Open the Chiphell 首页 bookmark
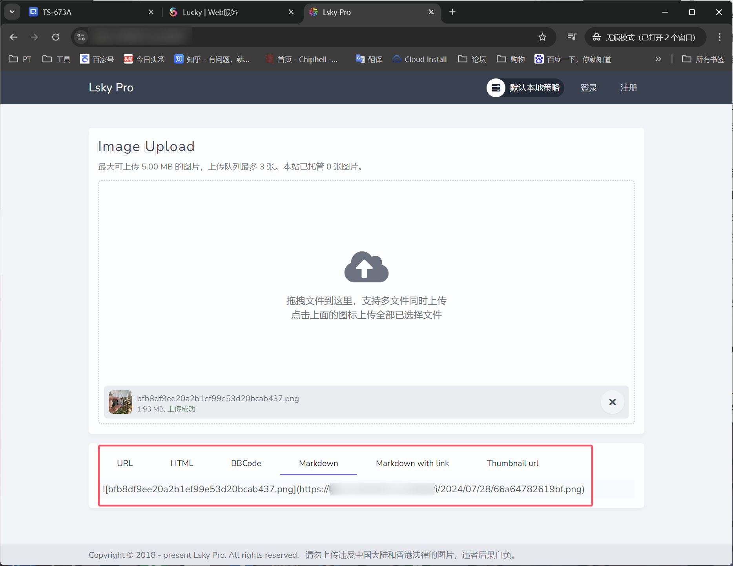This screenshot has width=733, height=566. point(301,59)
